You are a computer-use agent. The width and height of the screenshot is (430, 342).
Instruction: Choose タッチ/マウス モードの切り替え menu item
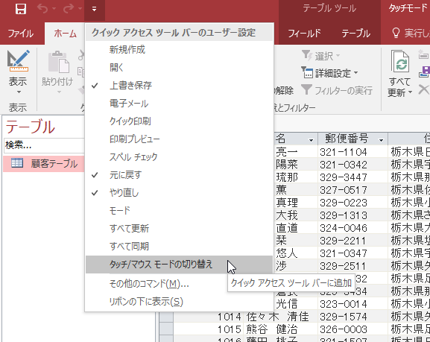click(x=180, y=265)
